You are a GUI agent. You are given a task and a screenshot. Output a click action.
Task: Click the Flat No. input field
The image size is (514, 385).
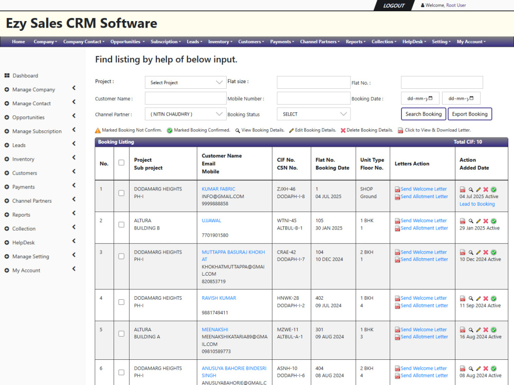coord(442,83)
